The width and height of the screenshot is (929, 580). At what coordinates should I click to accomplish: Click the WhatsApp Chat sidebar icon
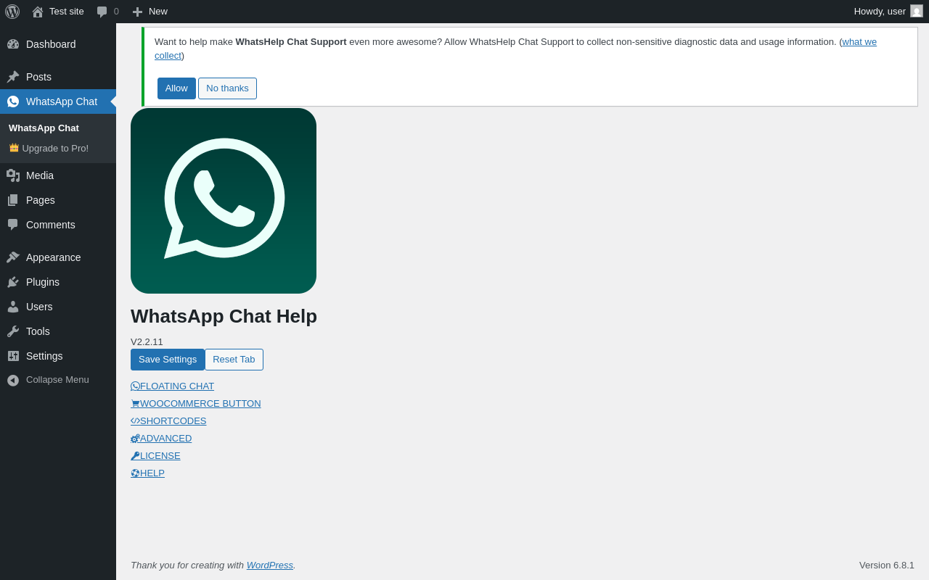[13, 101]
